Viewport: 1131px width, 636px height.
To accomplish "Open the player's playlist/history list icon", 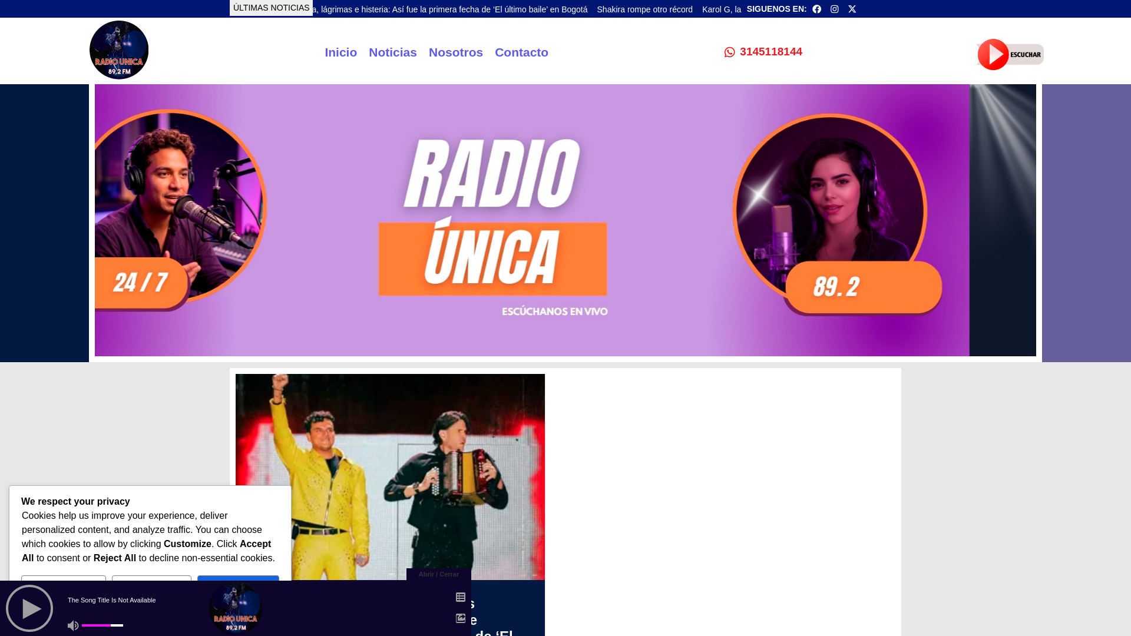I will [461, 597].
